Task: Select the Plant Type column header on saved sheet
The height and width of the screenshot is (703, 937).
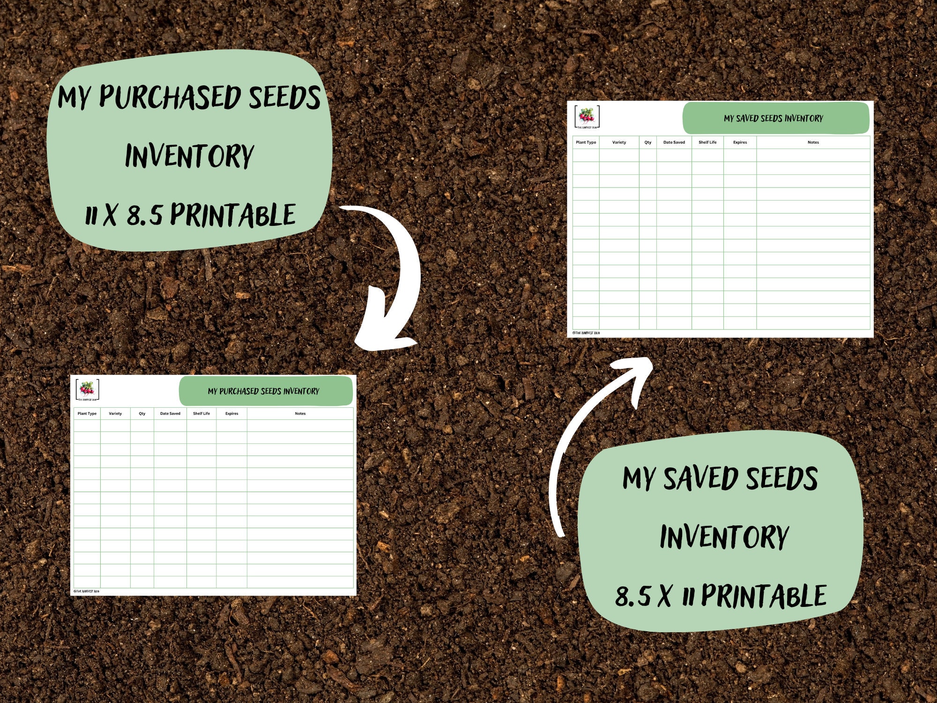Action: [x=586, y=143]
